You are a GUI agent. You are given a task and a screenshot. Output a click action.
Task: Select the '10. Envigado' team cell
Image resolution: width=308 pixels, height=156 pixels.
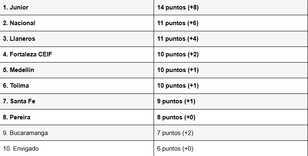[77, 148]
